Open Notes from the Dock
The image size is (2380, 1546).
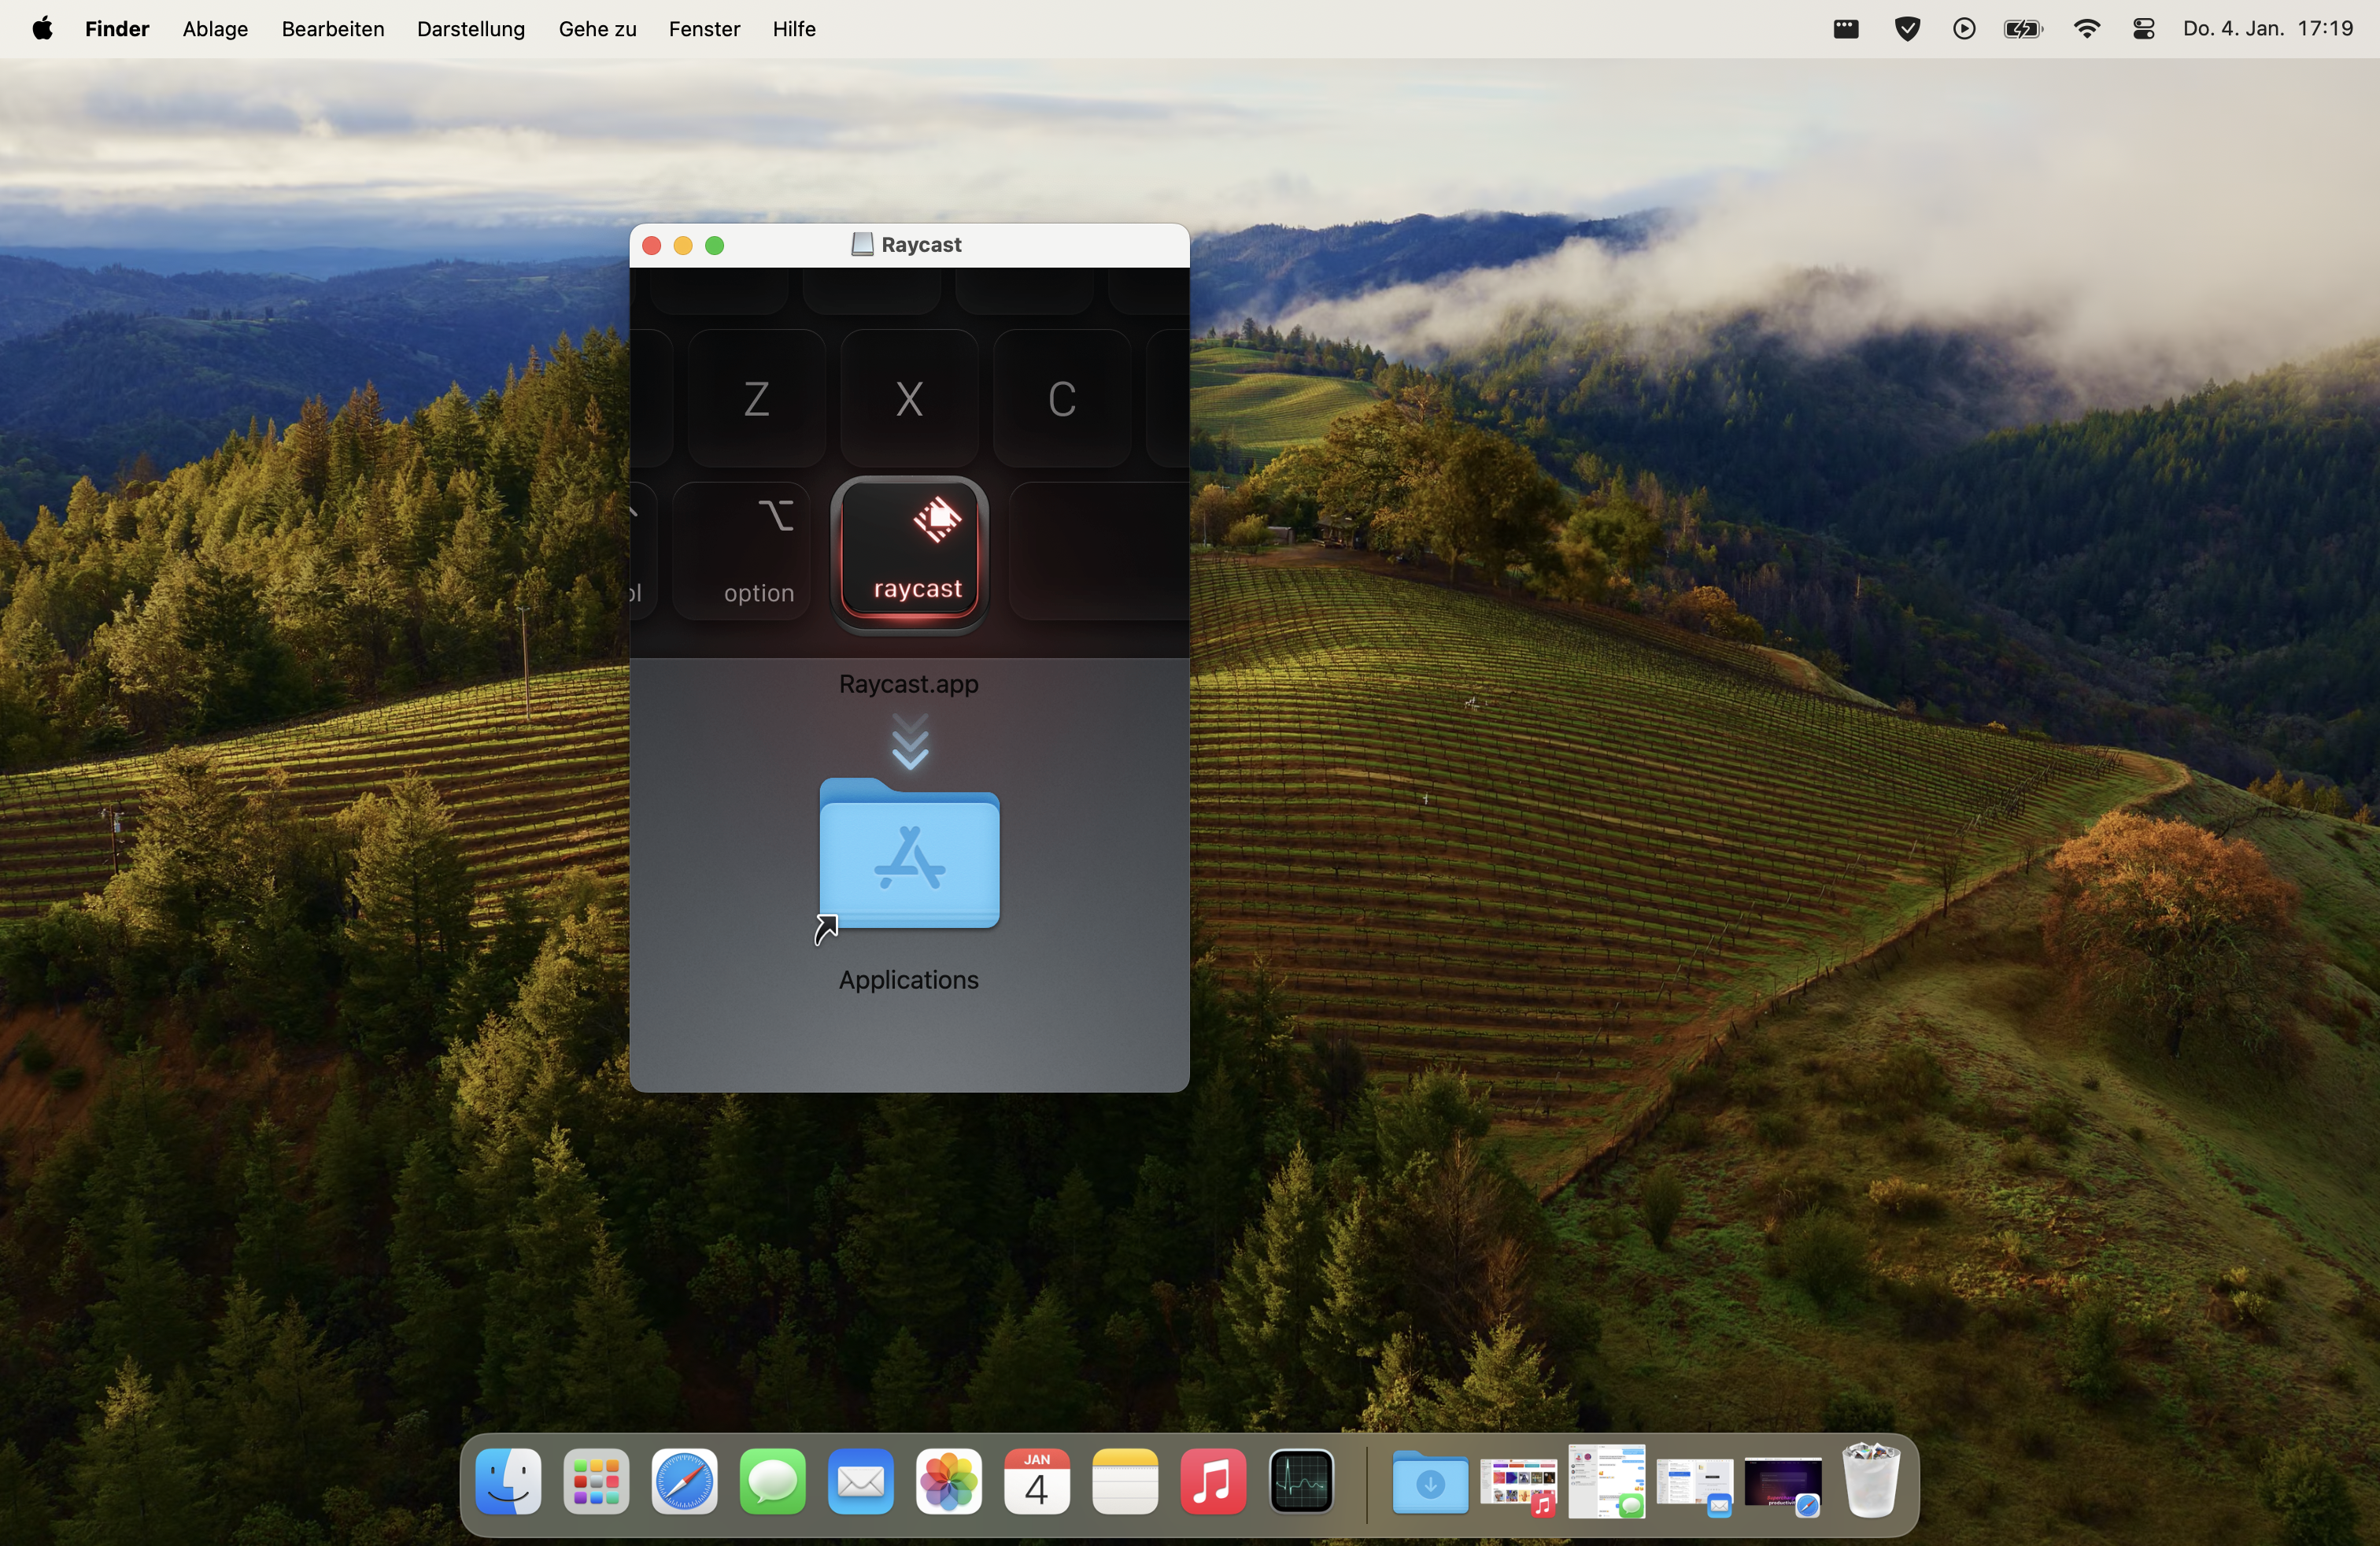point(1125,1481)
